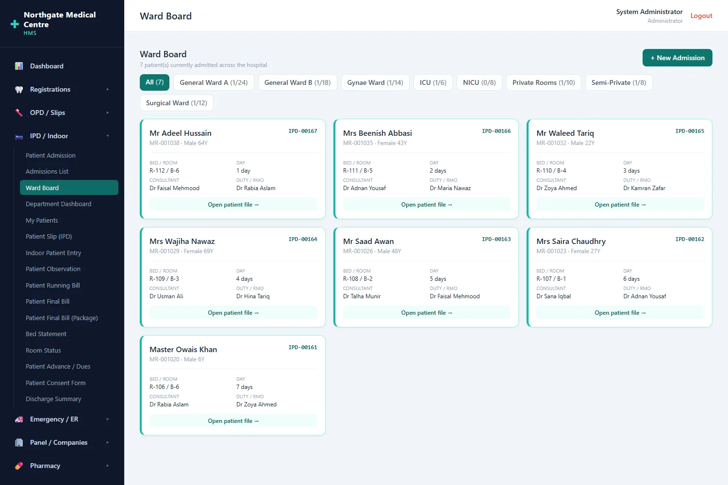This screenshot has width=728, height=485.
Task: Click the New Admission button
Action: tap(678, 58)
